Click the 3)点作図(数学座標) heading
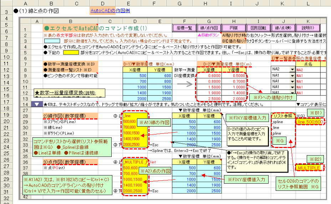 pyautogui.click(x=70, y=162)
